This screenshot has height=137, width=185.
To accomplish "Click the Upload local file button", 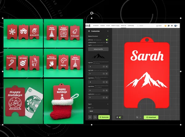I will 98,49.
